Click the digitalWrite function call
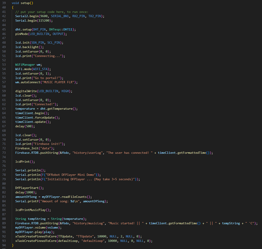 coord(26,91)
